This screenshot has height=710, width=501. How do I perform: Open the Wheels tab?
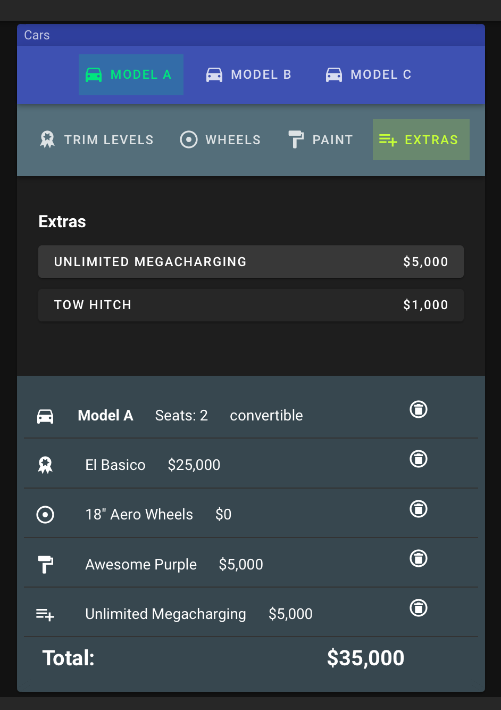(x=221, y=140)
